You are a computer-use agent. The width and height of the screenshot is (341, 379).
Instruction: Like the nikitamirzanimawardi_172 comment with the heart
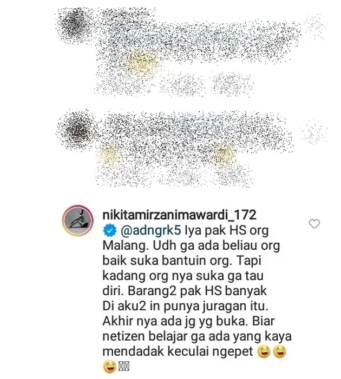tap(314, 224)
